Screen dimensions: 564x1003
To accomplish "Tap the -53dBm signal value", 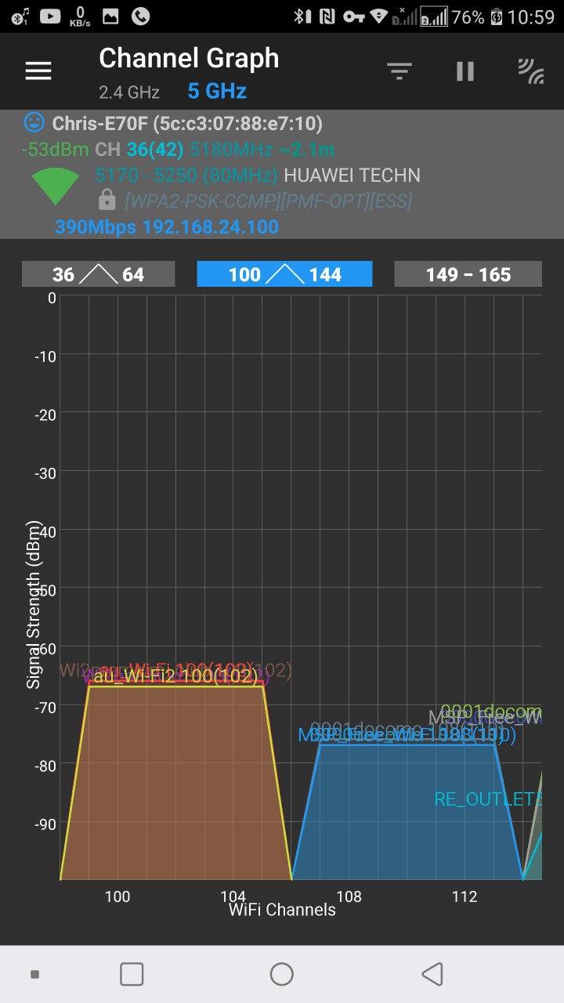I will pyautogui.click(x=56, y=149).
